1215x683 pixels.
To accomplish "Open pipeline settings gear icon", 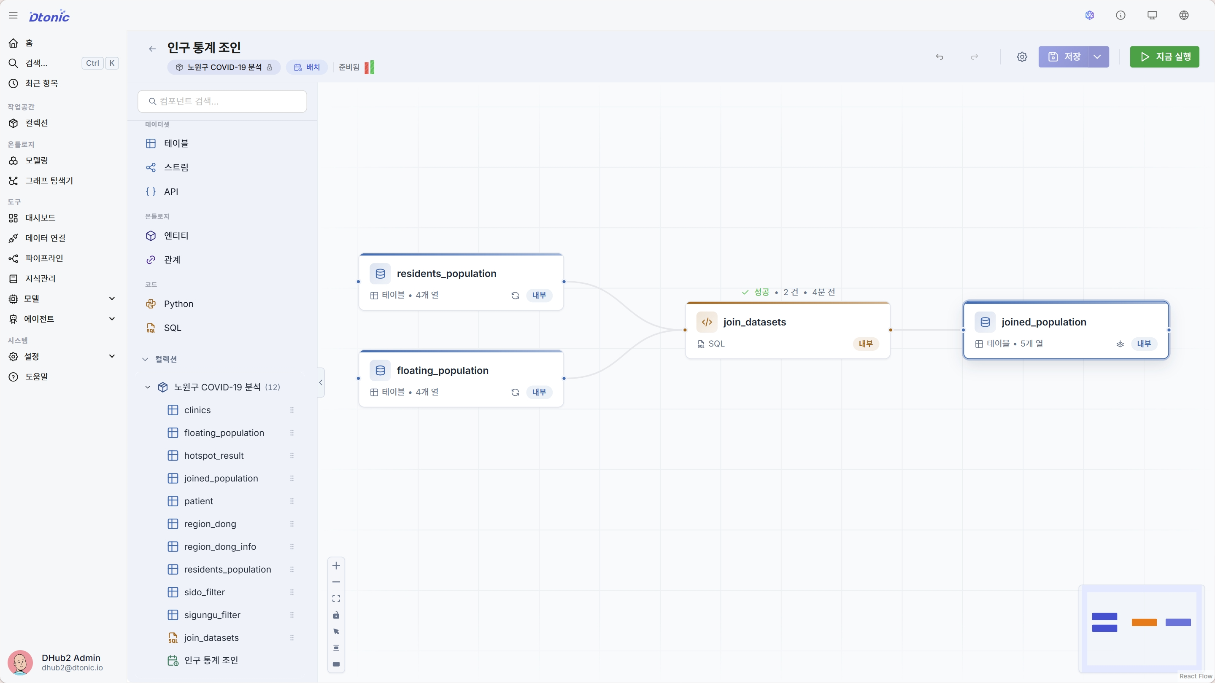I will pos(1022,57).
